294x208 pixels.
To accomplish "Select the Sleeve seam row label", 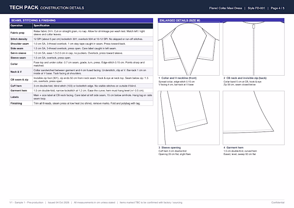I will click(x=18, y=58).
